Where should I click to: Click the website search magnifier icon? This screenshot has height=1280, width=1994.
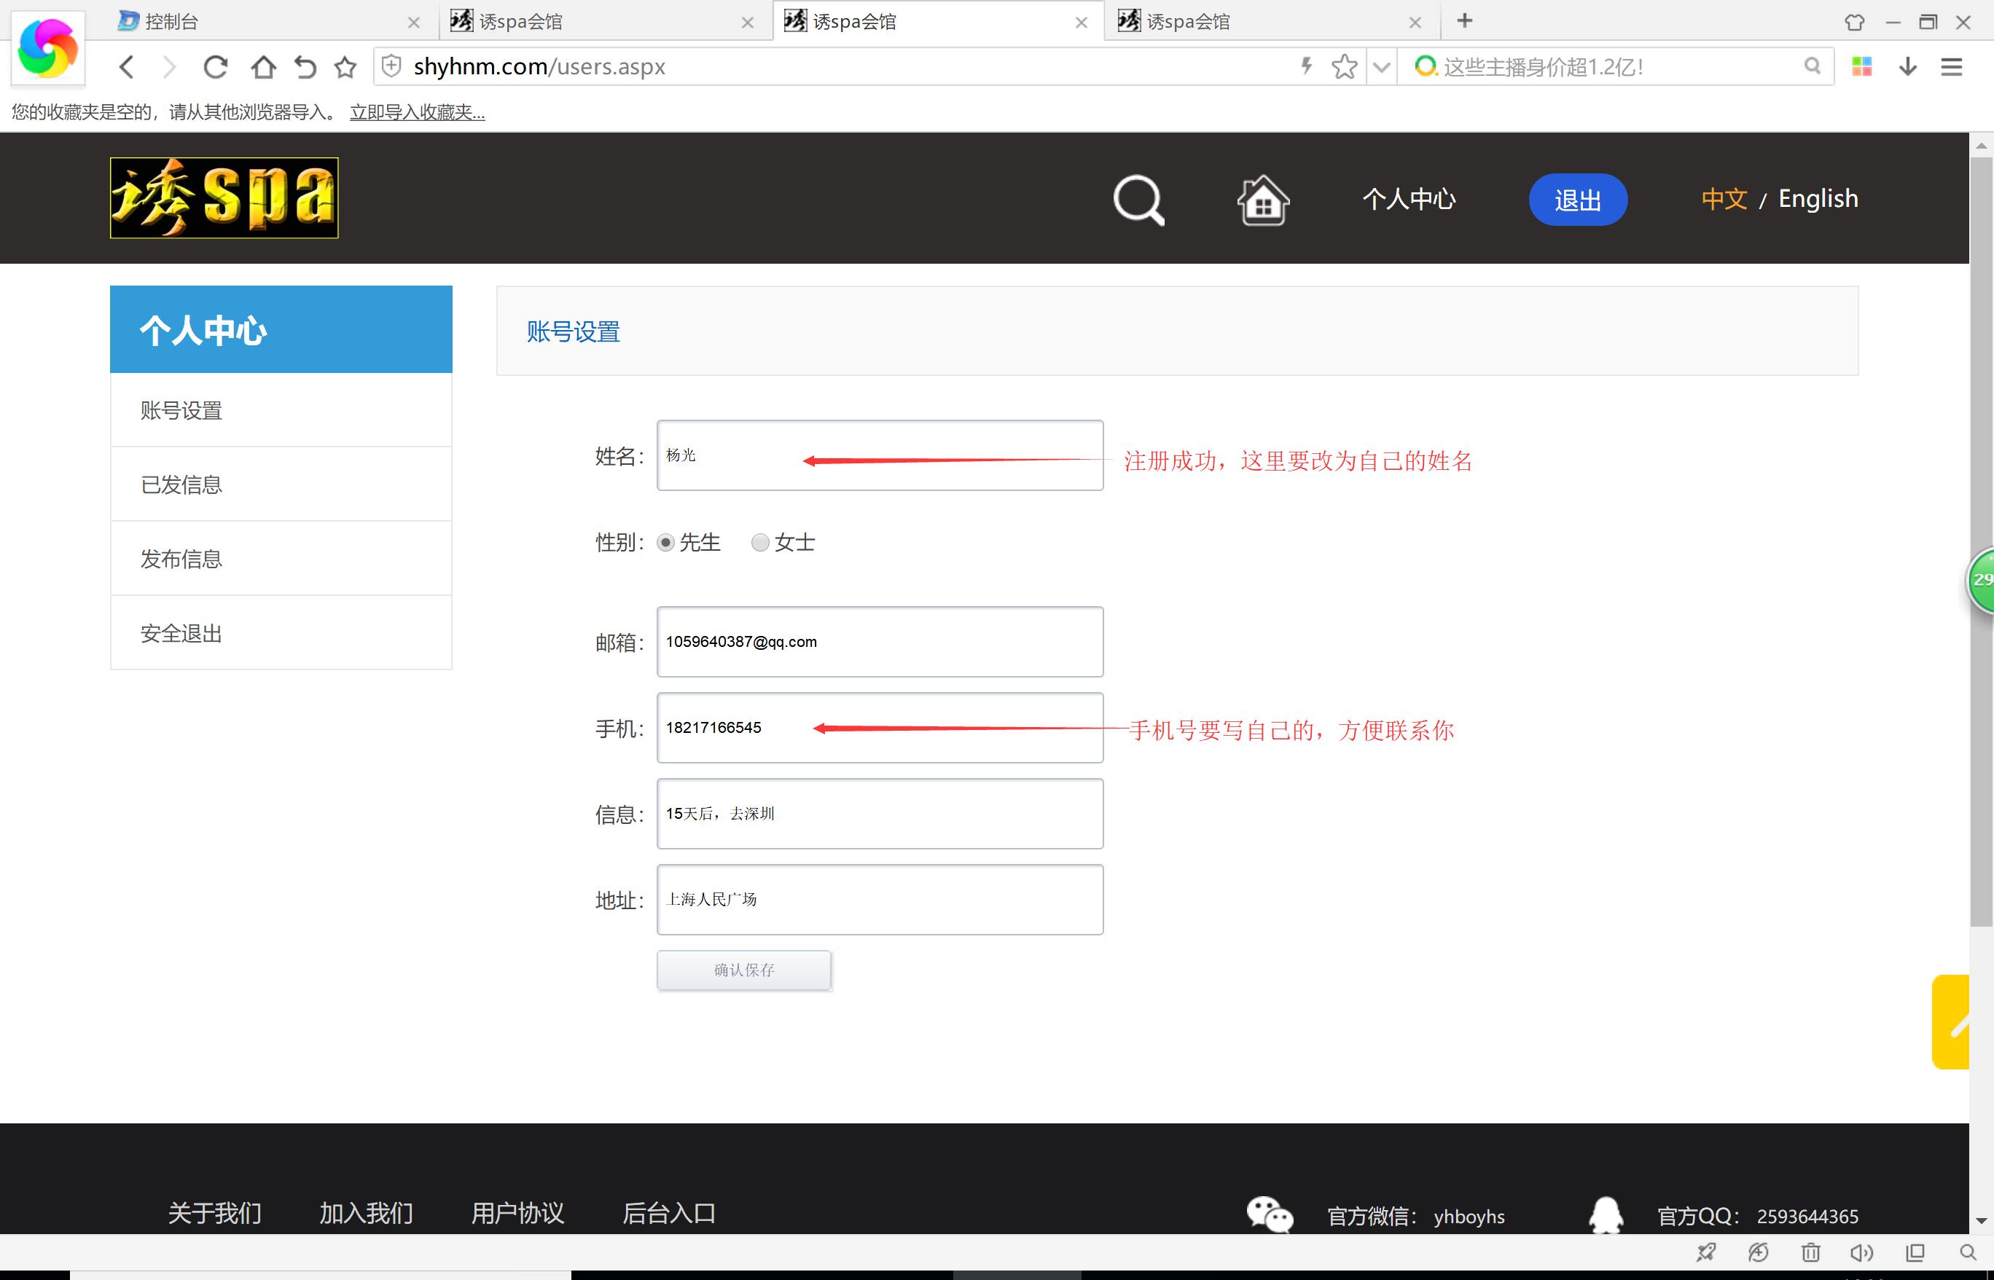click(1138, 200)
